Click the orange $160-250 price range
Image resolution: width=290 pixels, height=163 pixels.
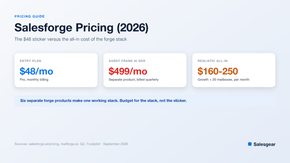[217, 71]
